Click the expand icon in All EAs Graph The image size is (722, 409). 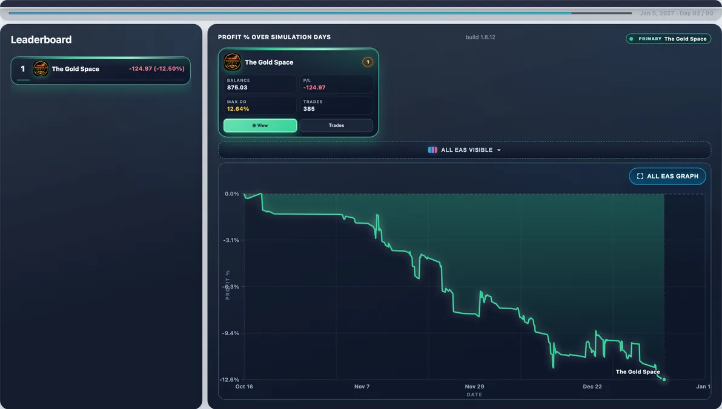[640, 176]
